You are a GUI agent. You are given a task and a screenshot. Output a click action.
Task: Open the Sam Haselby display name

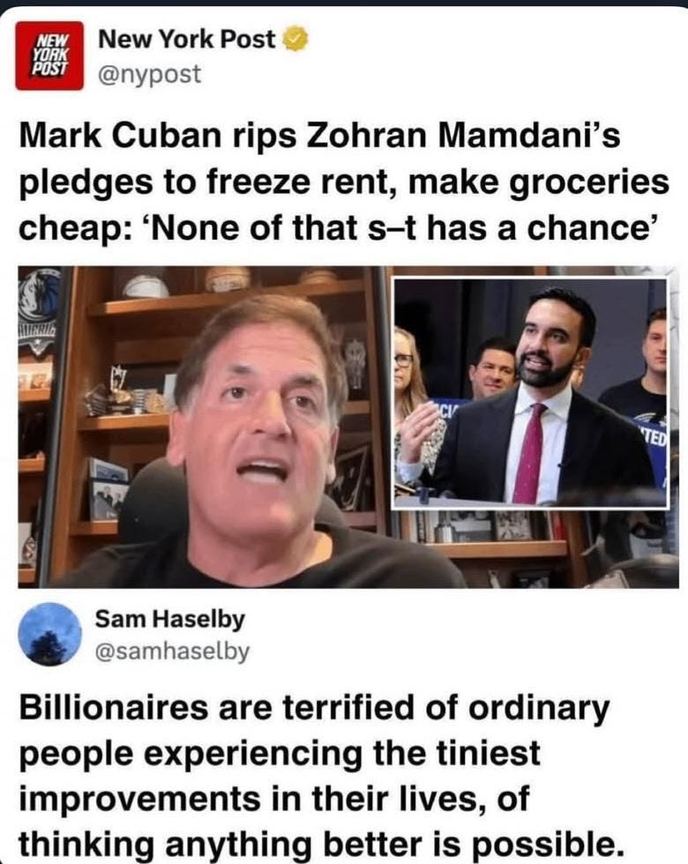[169, 619]
